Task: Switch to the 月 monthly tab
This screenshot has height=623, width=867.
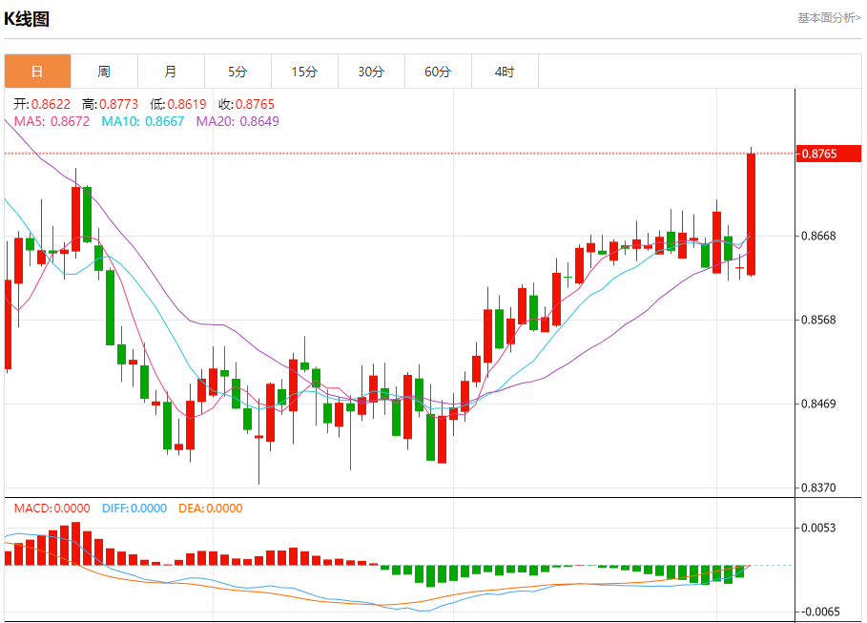Action: (x=172, y=72)
